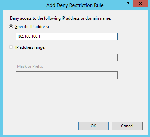The image size is (150, 137).
Task: Click blank dialog area below the Mask field
Action: pyautogui.click(x=67, y=99)
